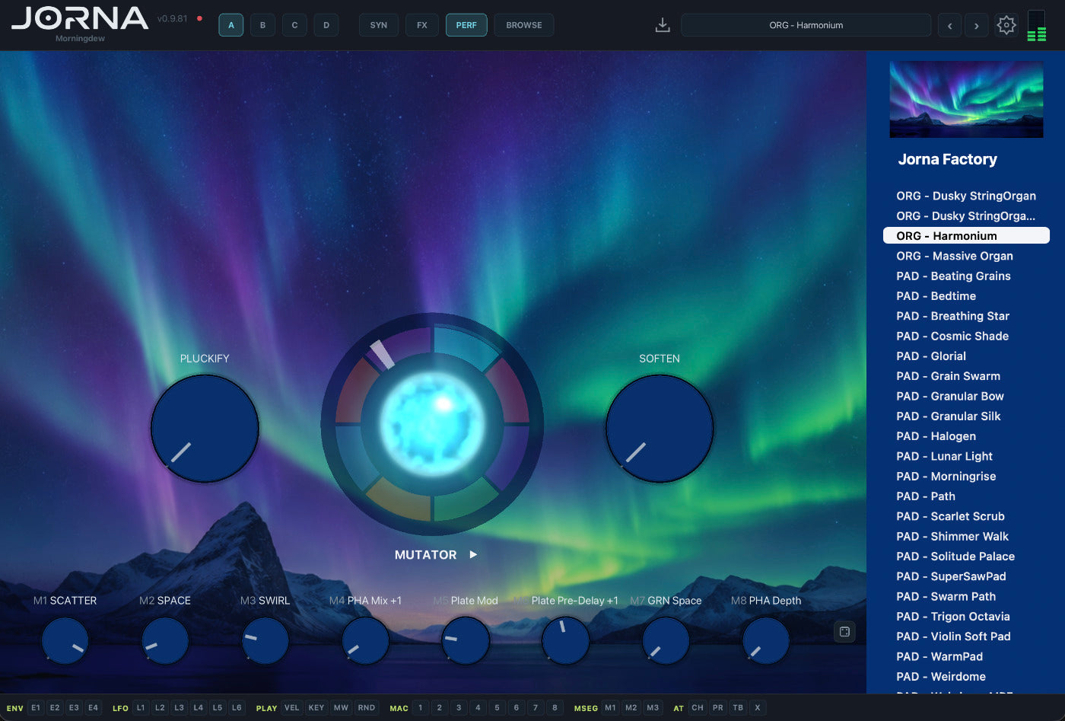Load preset PAD - Solitude Palace
1065x721 pixels.
coord(966,557)
